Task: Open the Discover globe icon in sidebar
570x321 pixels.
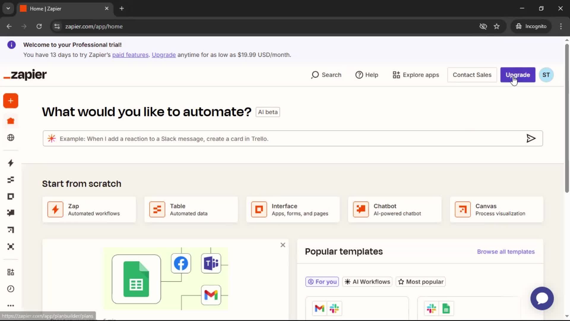Action: click(11, 138)
